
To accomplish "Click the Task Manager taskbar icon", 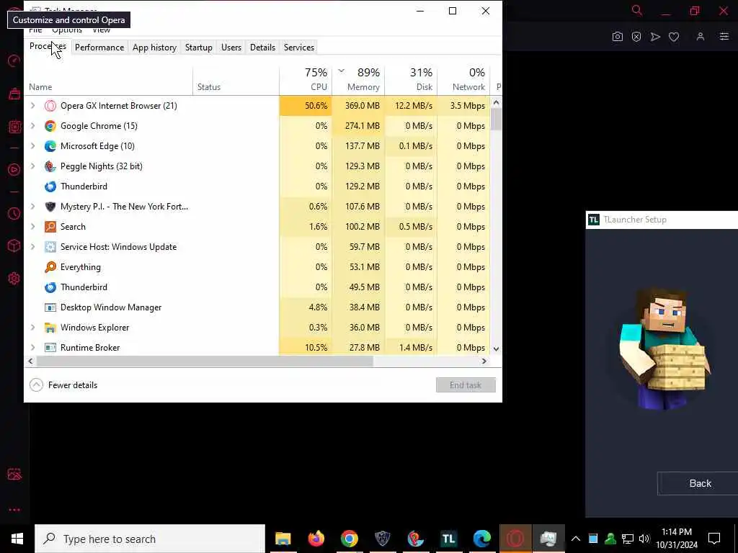I will [548, 539].
